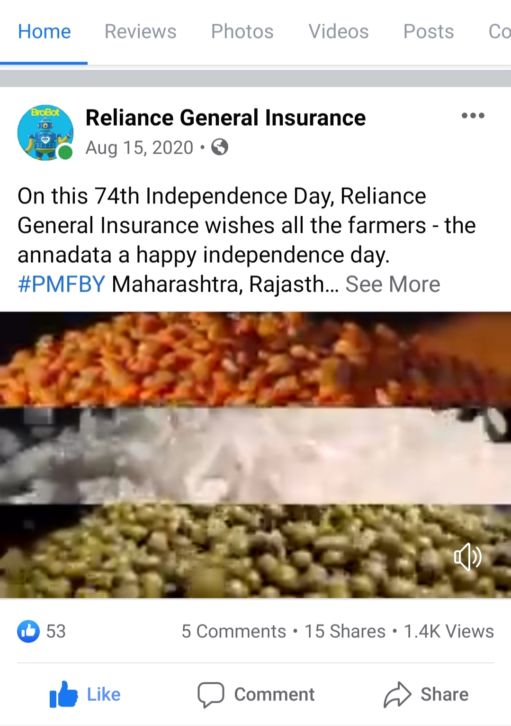511x726 pixels.
Task: Open Reliance General Insurance page name
Action: pos(225,118)
